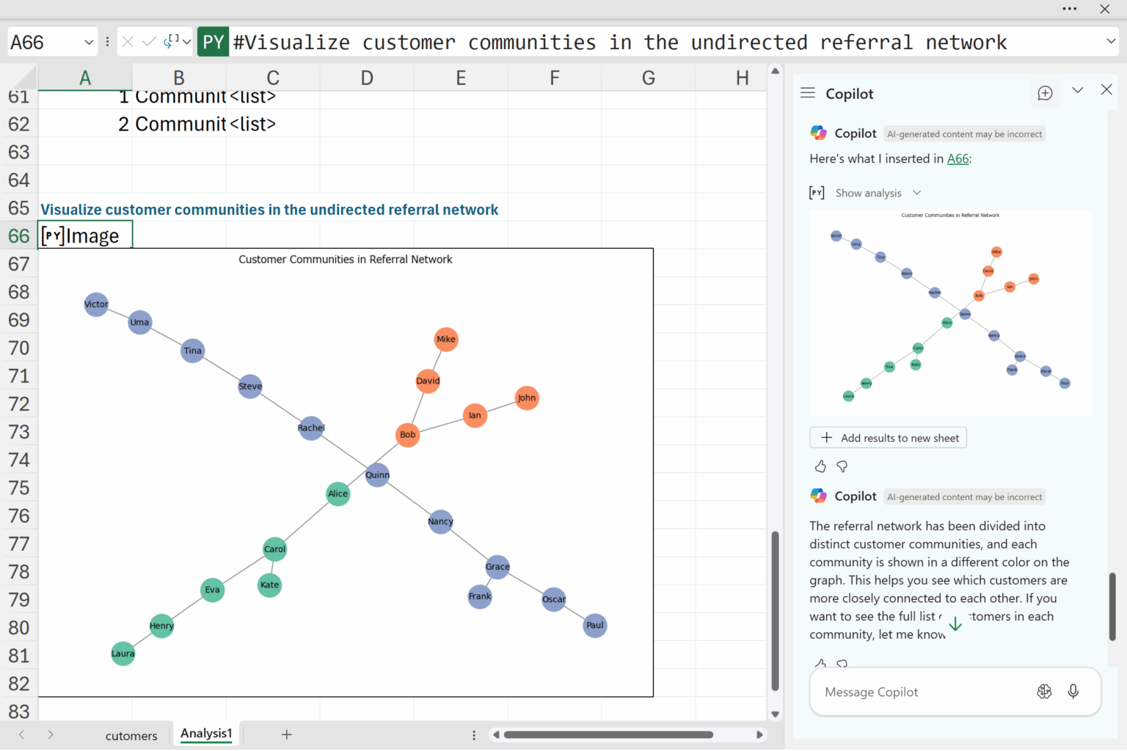
Task: Open the Name Box dropdown
Action: [89, 42]
